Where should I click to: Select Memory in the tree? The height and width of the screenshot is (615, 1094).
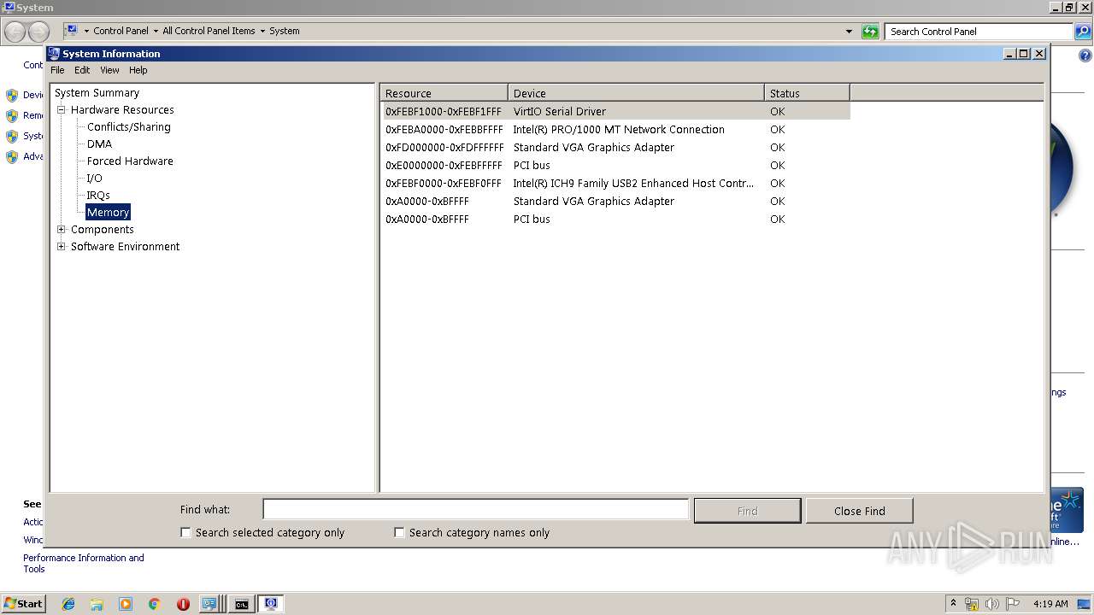[x=108, y=213]
